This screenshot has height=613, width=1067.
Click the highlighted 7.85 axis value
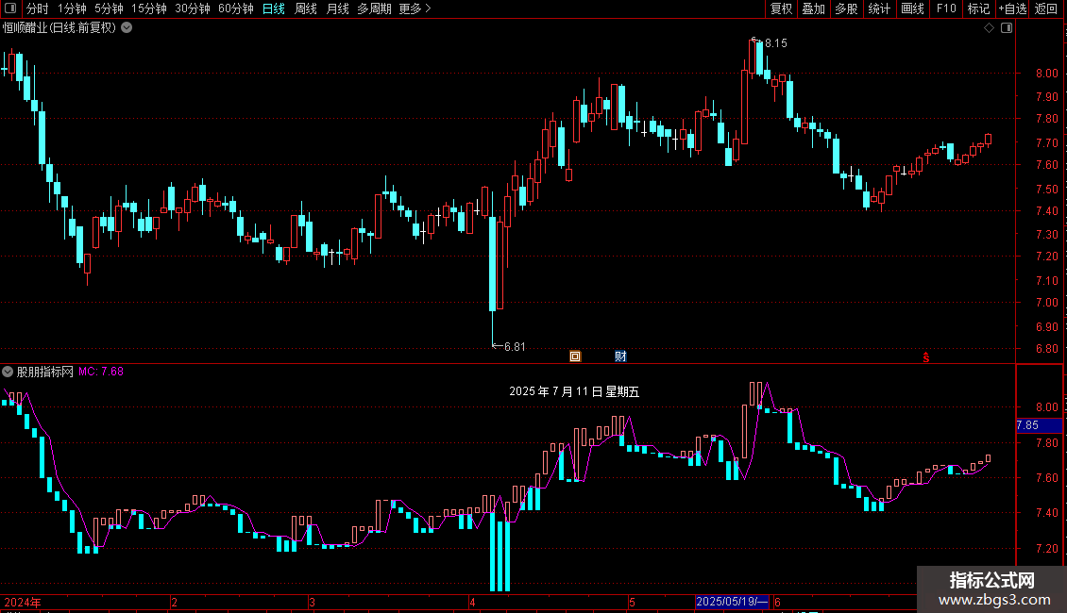(x=1039, y=425)
